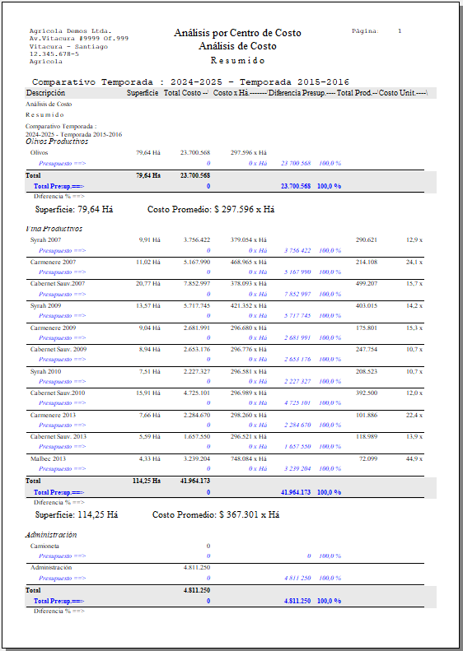Click the 'Descripción' column header
This screenshot has width=463, height=651.
tap(45, 93)
